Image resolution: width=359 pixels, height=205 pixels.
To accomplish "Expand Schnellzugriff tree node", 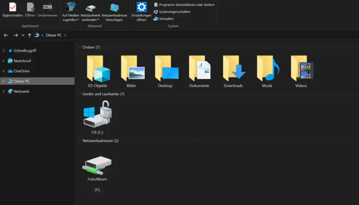I will pos(3,50).
